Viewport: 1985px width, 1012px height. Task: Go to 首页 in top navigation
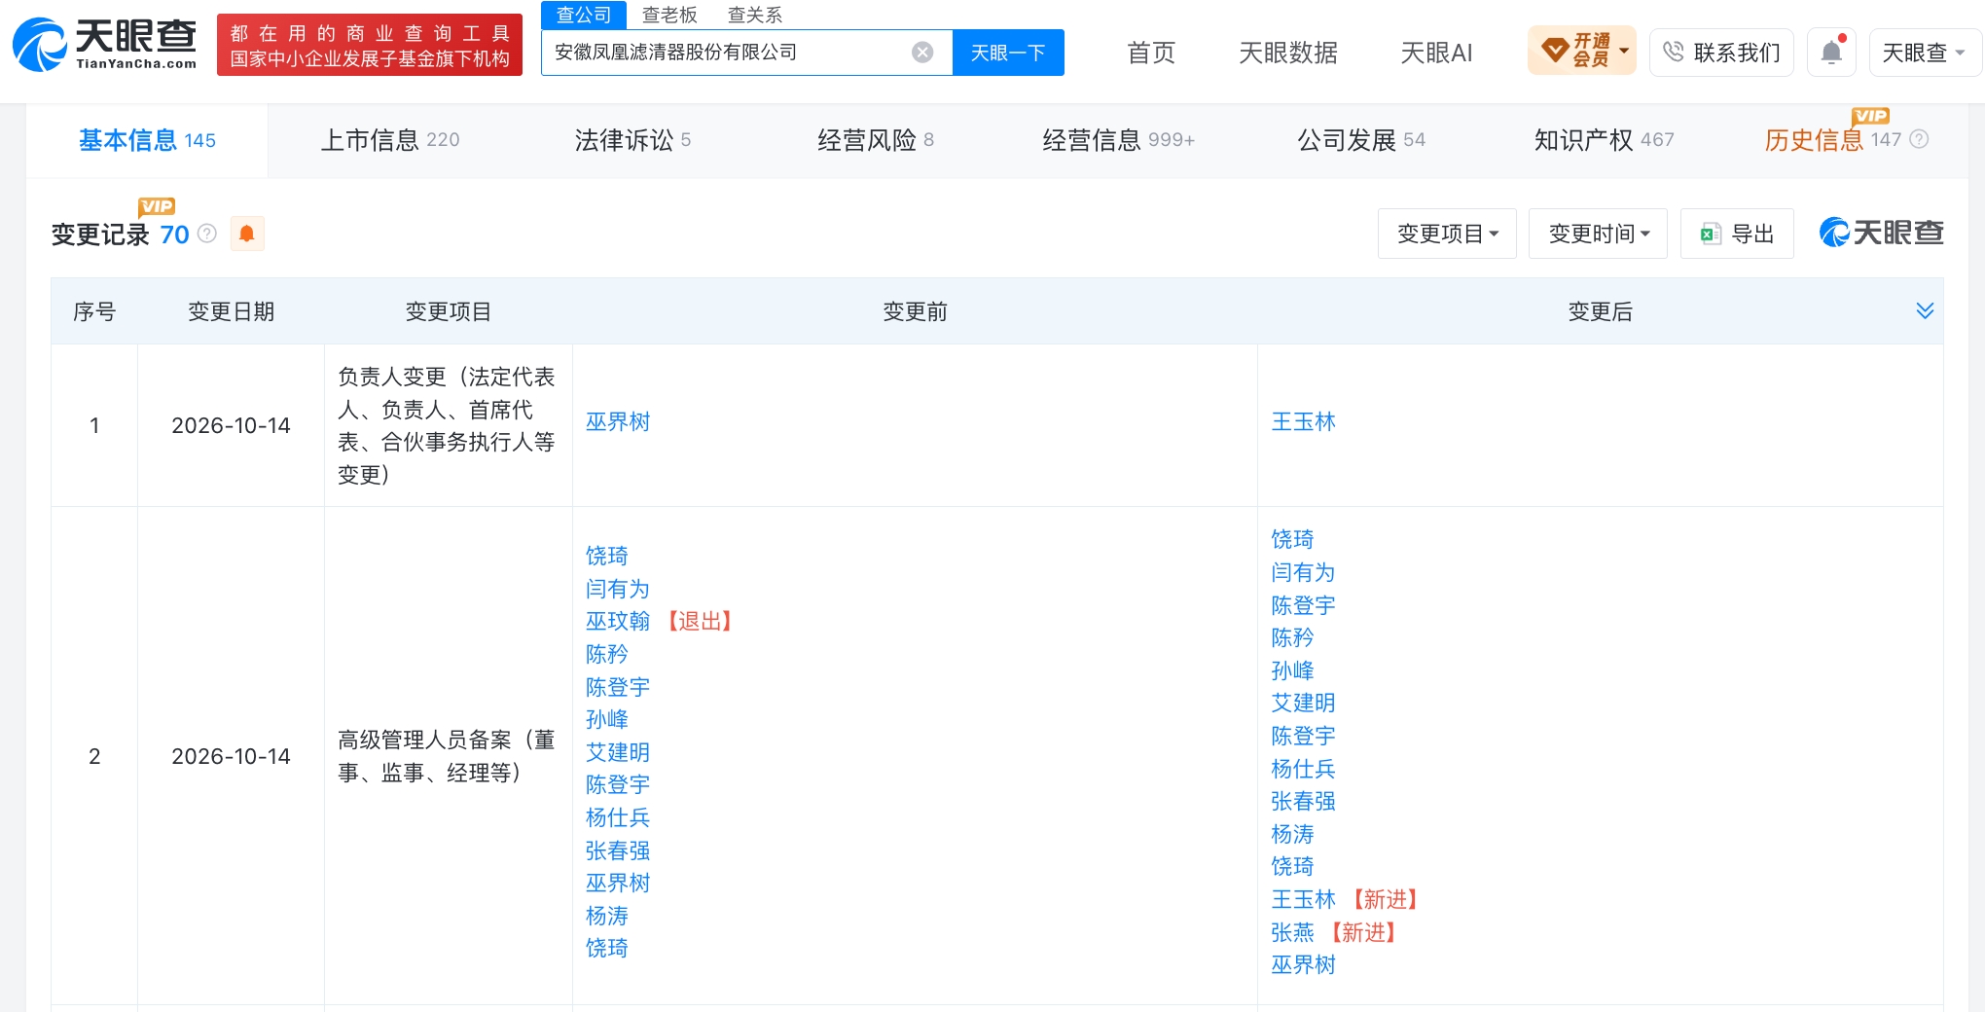pyautogui.click(x=1151, y=53)
